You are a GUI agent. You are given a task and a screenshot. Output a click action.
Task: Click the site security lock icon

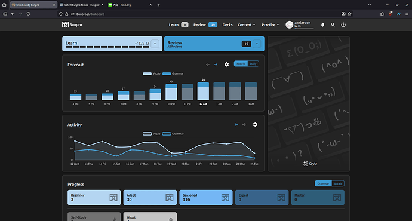tap(66, 14)
